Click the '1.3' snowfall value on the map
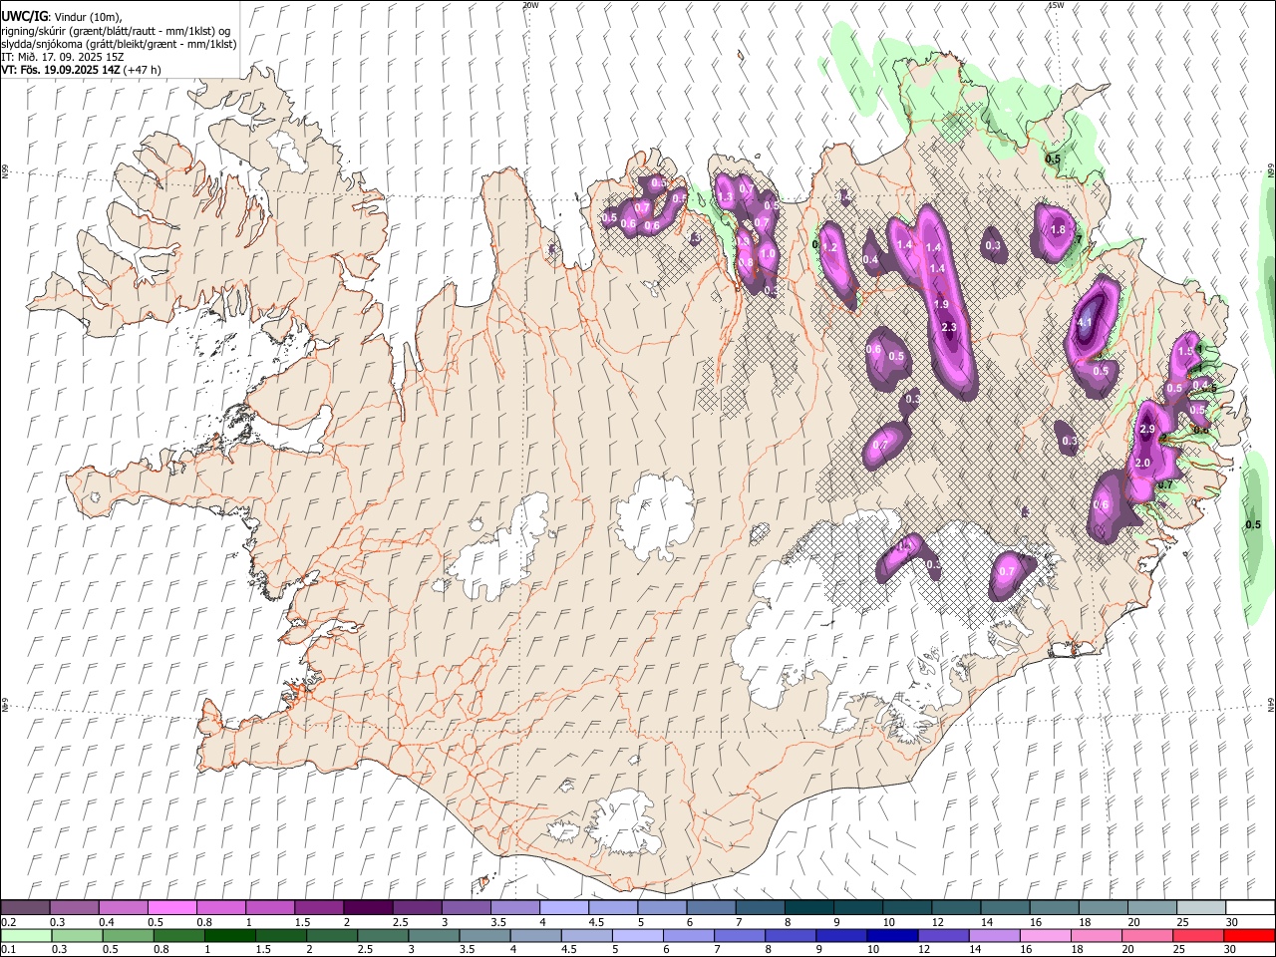The width and height of the screenshot is (1276, 957). [726, 198]
